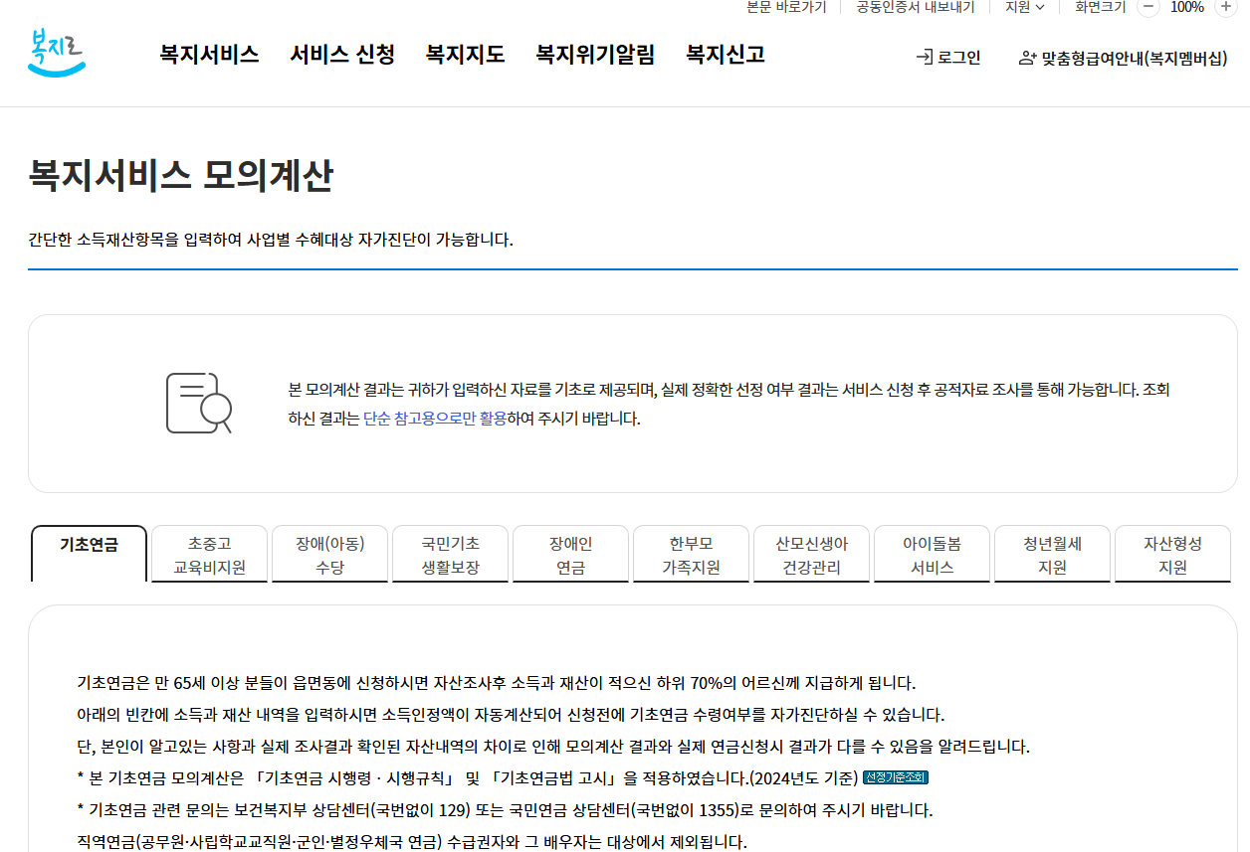Switch to 장애(아동) 수당 tab
This screenshot has height=852, width=1250.
click(329, 555)
